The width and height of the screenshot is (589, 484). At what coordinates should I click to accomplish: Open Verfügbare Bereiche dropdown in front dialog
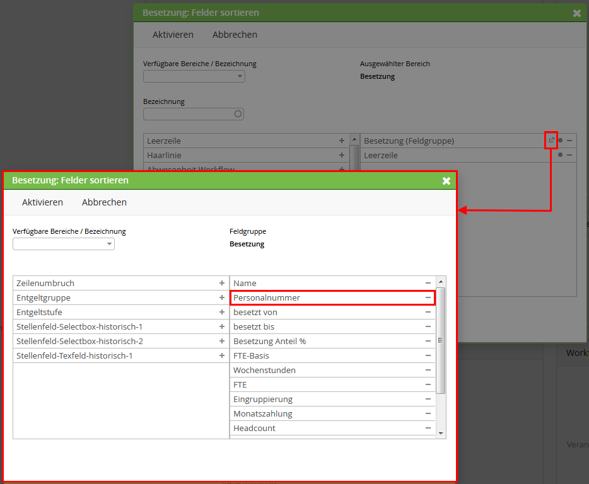click(64, 244)
